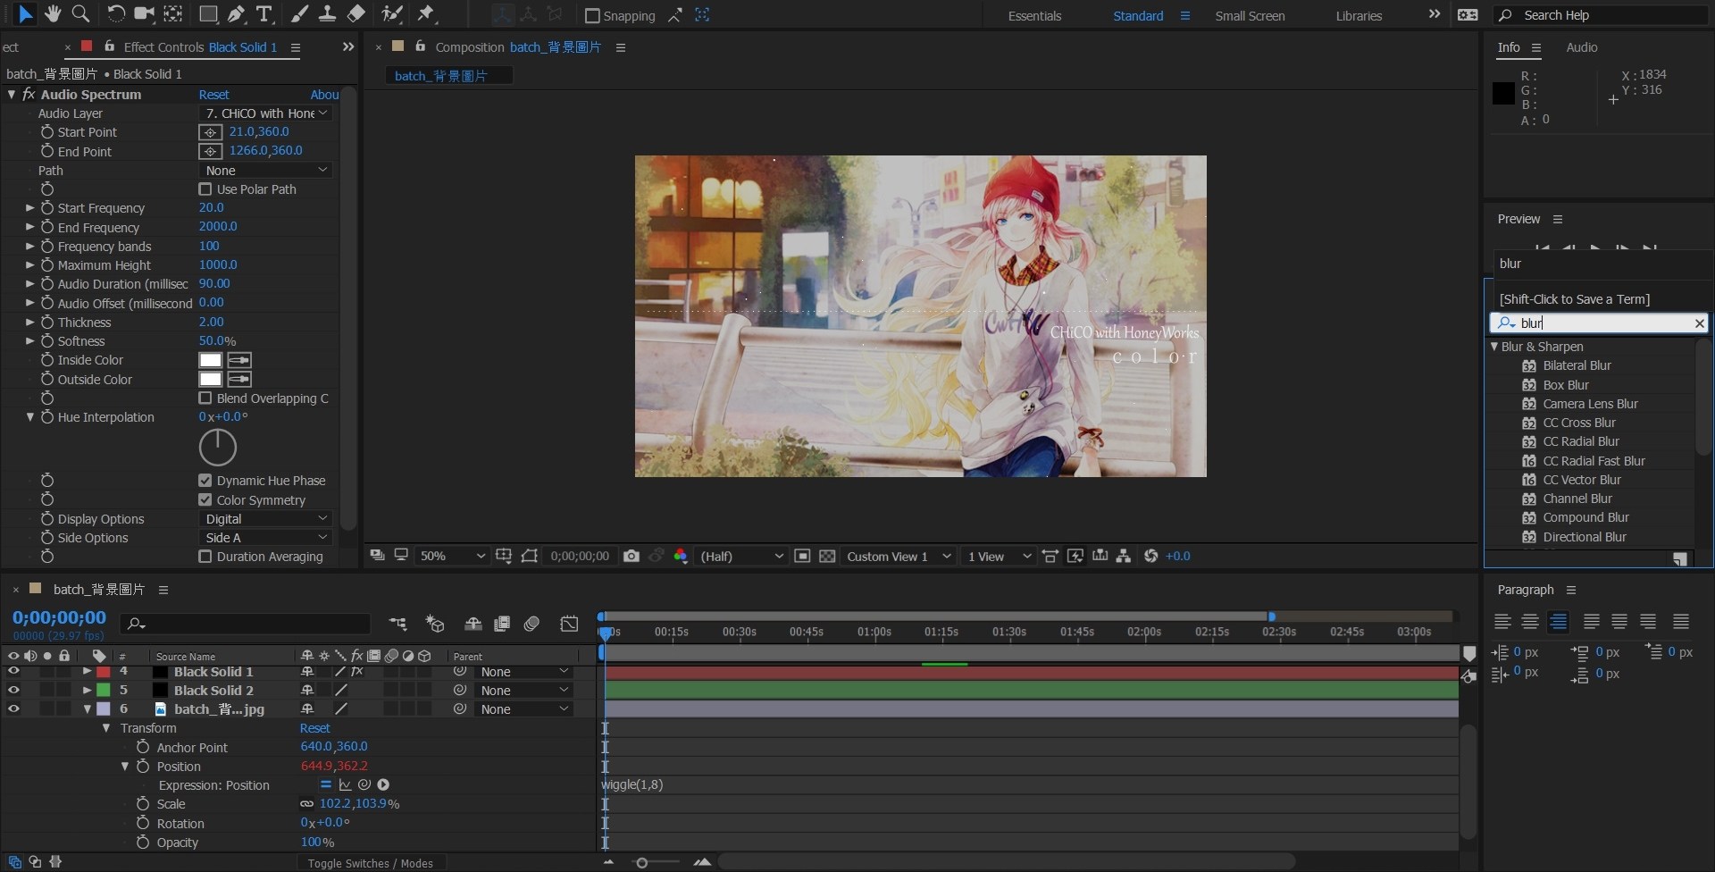Image resolution: width=1715 pixels, height=872 pixels.
Task: Reset the Audio Spectrum effect
Action: 213,94
